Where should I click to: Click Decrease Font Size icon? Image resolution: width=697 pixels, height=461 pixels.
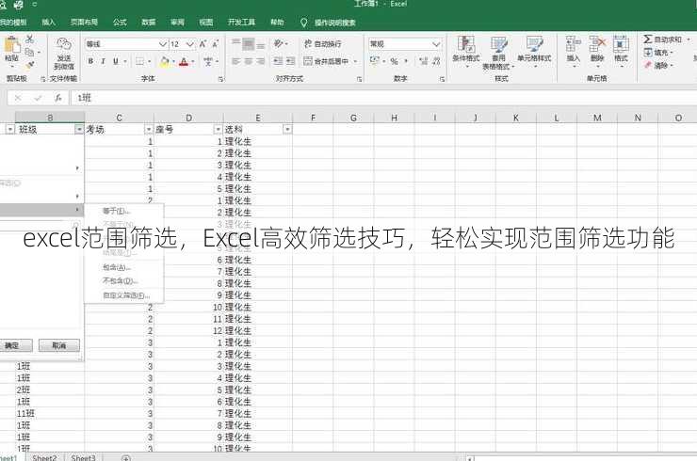(215, 44)
